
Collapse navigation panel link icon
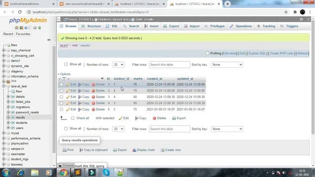coord(49,40)
